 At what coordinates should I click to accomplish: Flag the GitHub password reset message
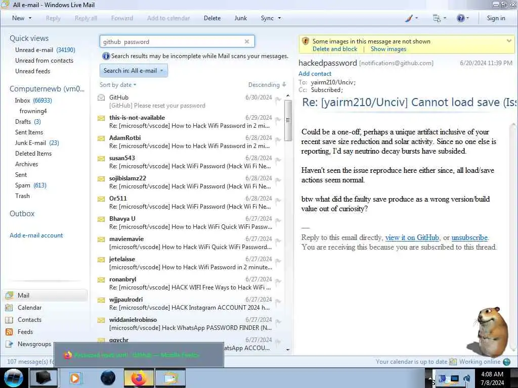(278, 100)
